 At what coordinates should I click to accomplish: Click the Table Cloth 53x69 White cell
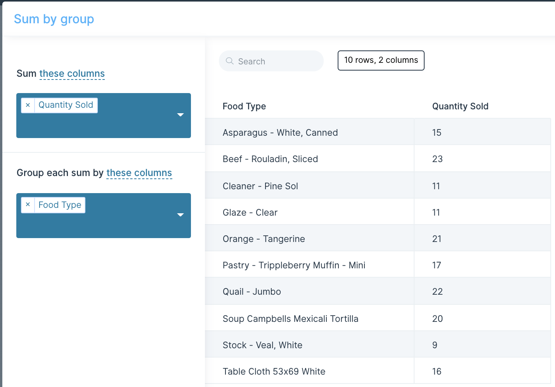(x=309, y=371)
